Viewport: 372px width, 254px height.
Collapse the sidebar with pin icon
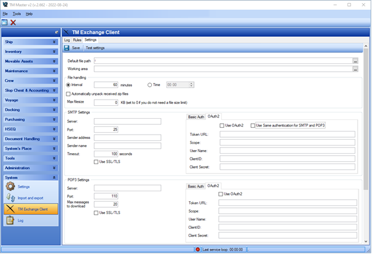tap(57, 32)
